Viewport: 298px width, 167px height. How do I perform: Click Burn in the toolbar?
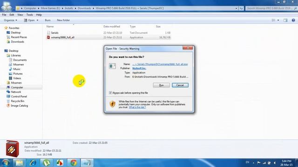point(47,20)
